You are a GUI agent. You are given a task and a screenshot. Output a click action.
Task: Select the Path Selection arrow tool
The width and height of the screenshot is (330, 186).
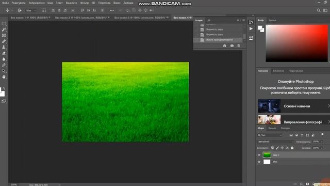[x=4, y=71]
